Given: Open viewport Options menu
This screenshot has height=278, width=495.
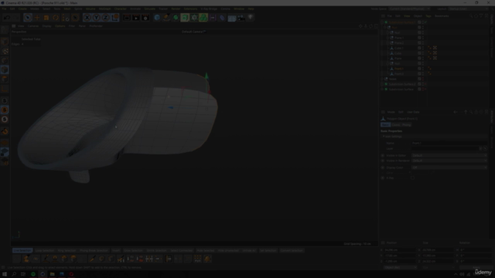Looking at the screenshot, I should tap(60, 26).
